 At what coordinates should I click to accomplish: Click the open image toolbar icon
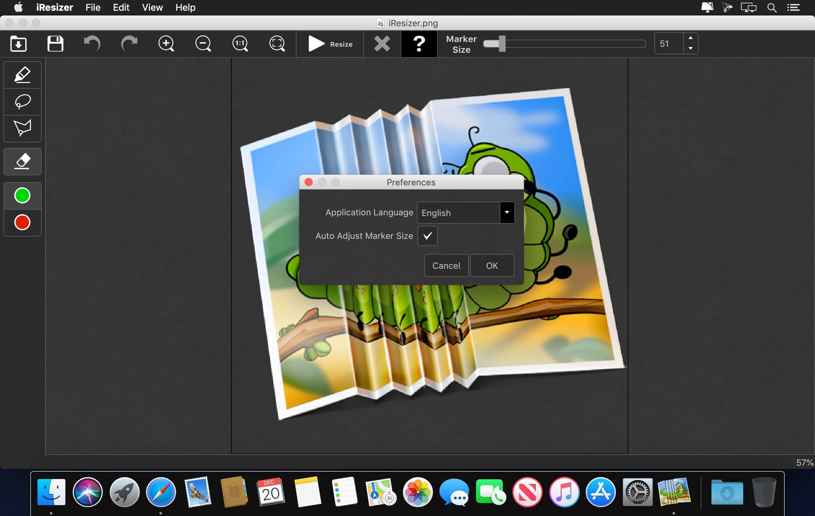click(18, 44)
